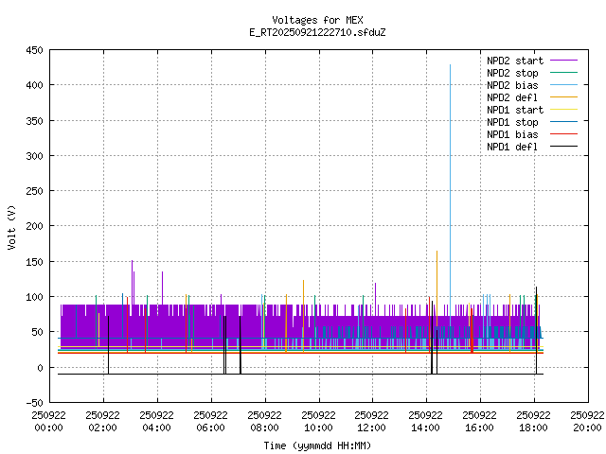Image resolution: width=606 pixels, height=454 pixels.
Task: Click the NPD1 defl black legend line
Action: [x=562, y=146]
